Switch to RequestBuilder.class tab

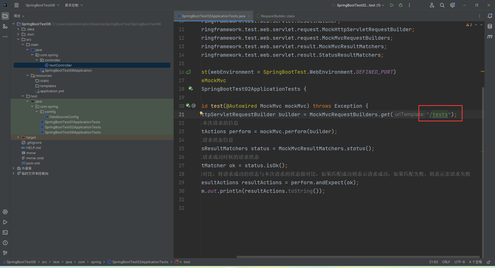click(275, 16)
